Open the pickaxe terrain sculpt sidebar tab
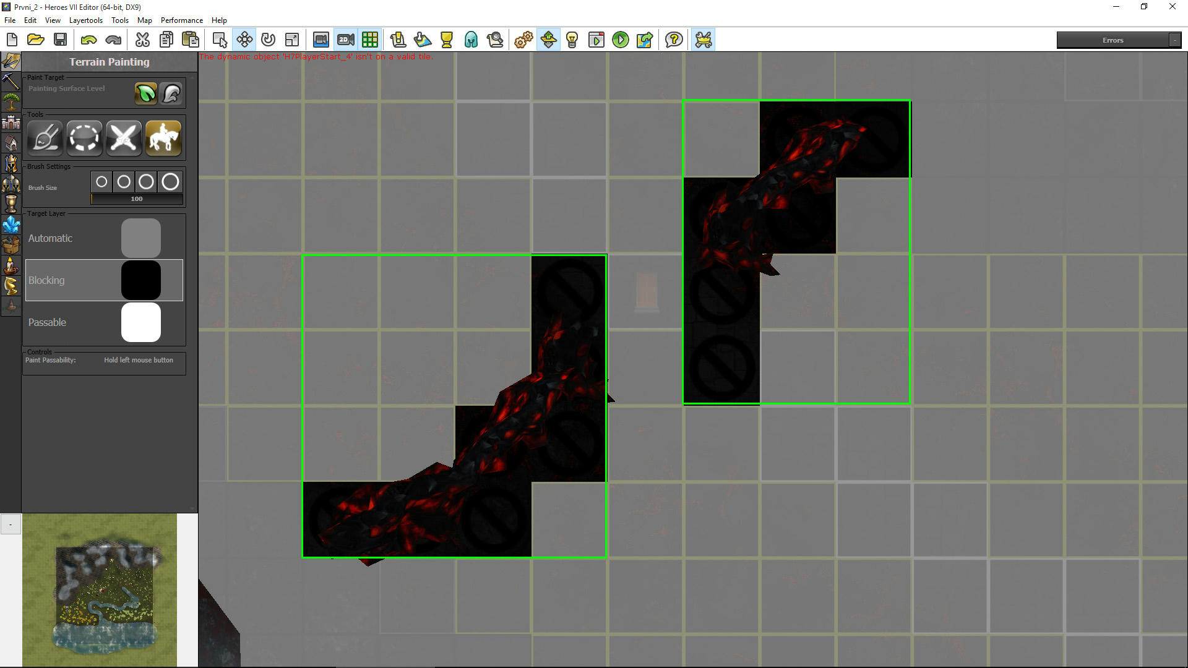This screenshot has width=1188, height=668. pyautogui.click(x=11, y=81)
